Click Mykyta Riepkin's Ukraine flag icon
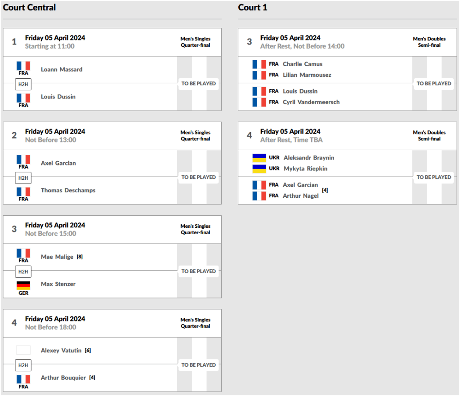Viewport: 460px width, 396px height. click(259, 169)
